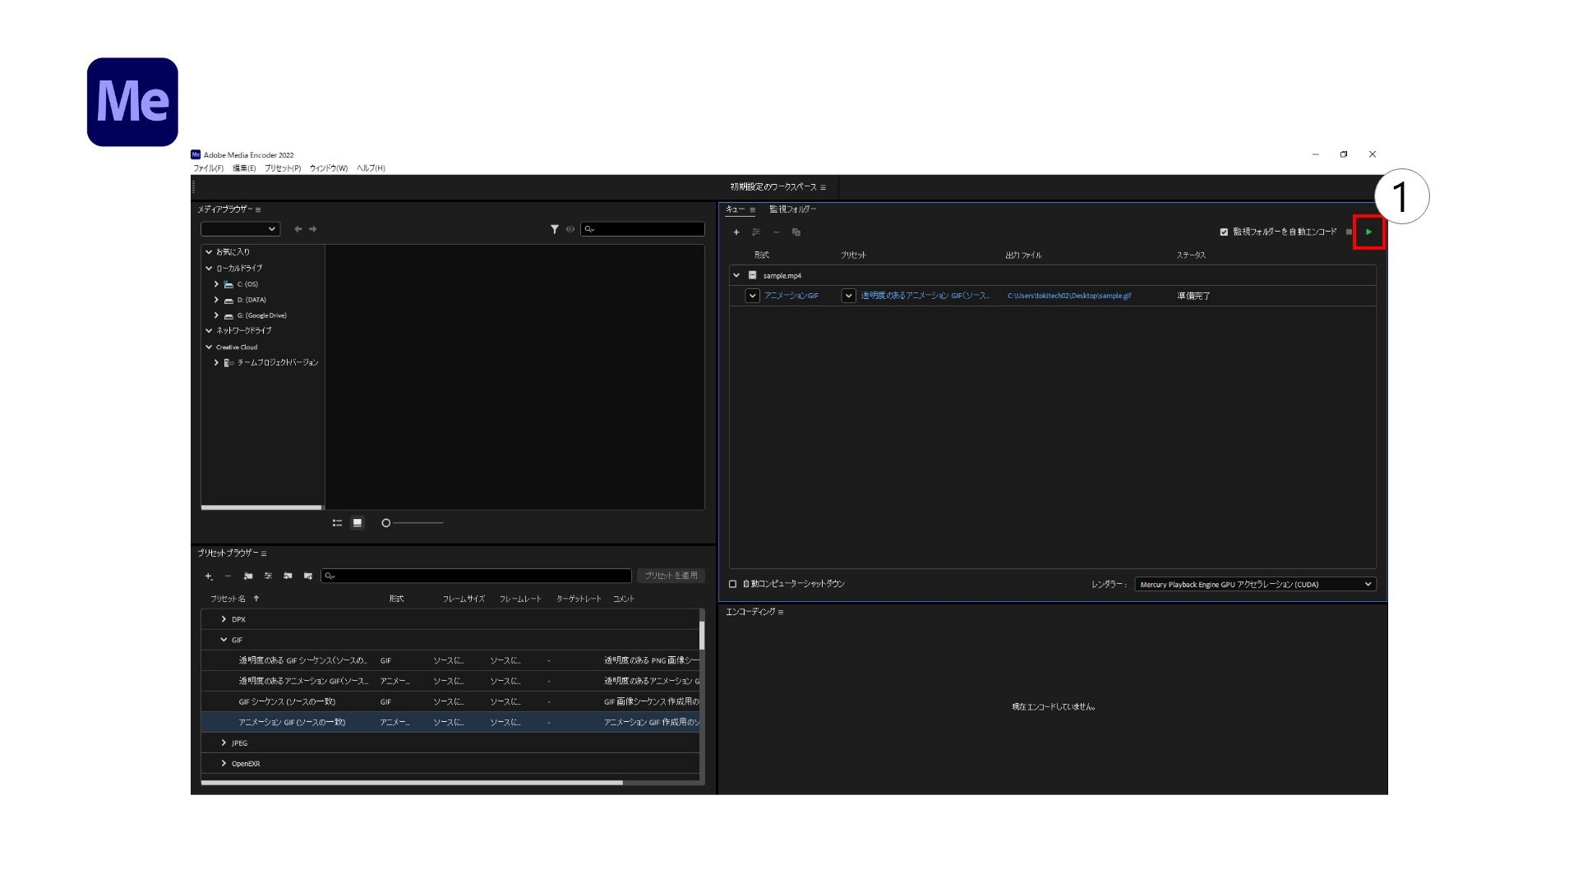Enable 監視フォルダーを自動エンコード checkbox

click(x=1222, y=232)
